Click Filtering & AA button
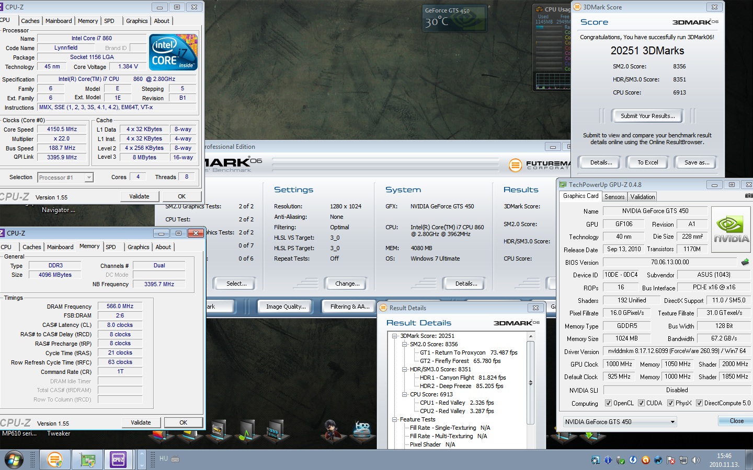753x470 pixels. click(x=349, y=307)
